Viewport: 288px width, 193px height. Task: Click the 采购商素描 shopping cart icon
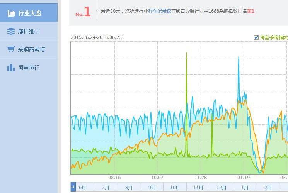pos(11,49)
